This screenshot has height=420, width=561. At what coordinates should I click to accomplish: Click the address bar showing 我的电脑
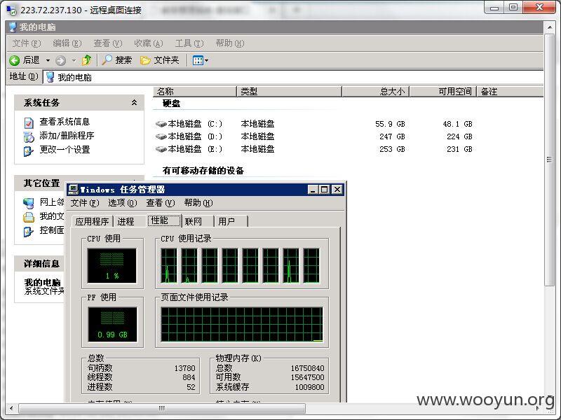click(292, 77)
